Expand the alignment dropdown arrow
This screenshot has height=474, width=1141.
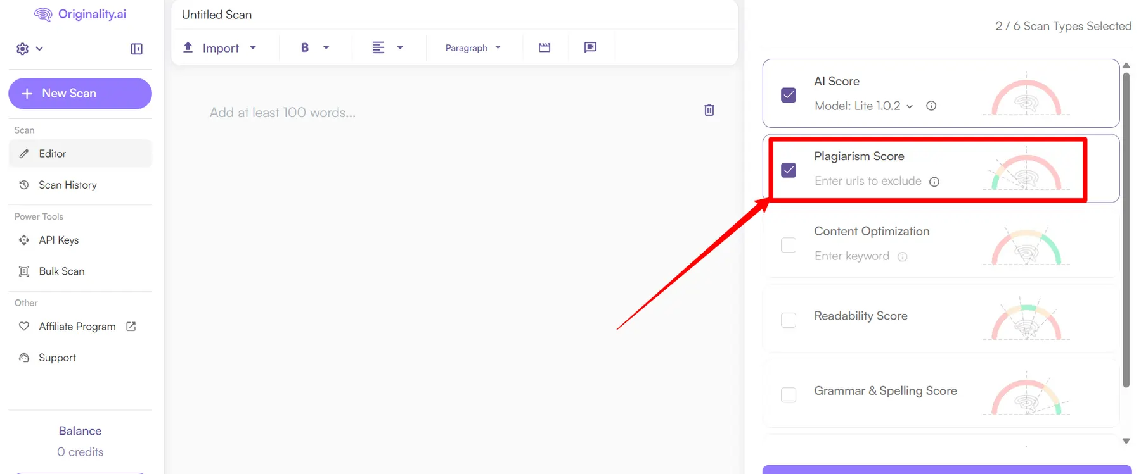click(x=400, y=47)
